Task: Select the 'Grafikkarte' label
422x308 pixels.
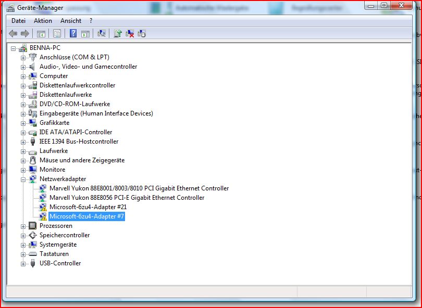Action: point(54,123)
